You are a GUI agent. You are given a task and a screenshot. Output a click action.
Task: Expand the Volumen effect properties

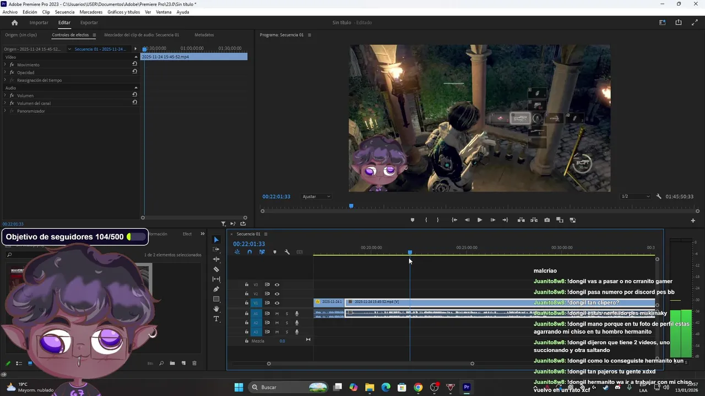pyautogui.click(x=5, y=95)
